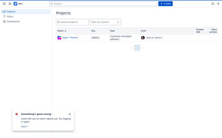Focus the Search projects field
The image size is (222, 138).
pos(73,22)
